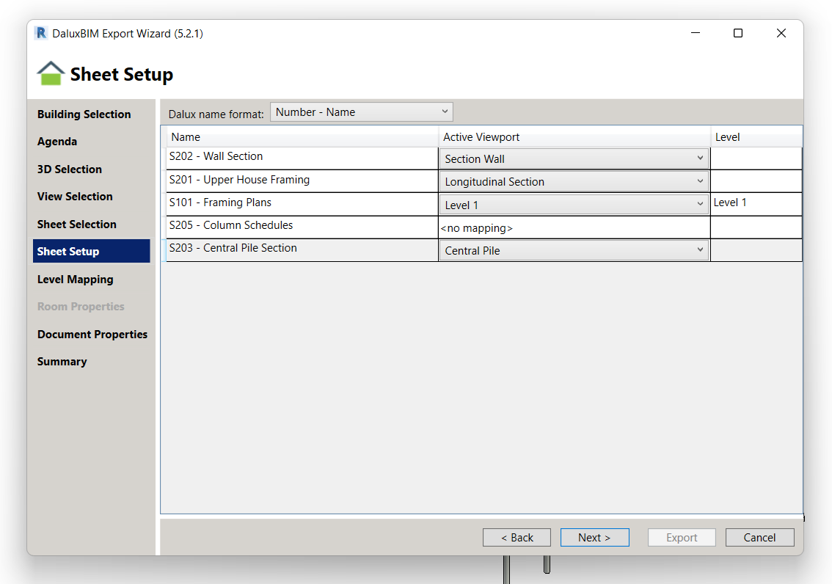Go to the Building Selection step
The image size is (832, 584).
click(x=84, y=114)
